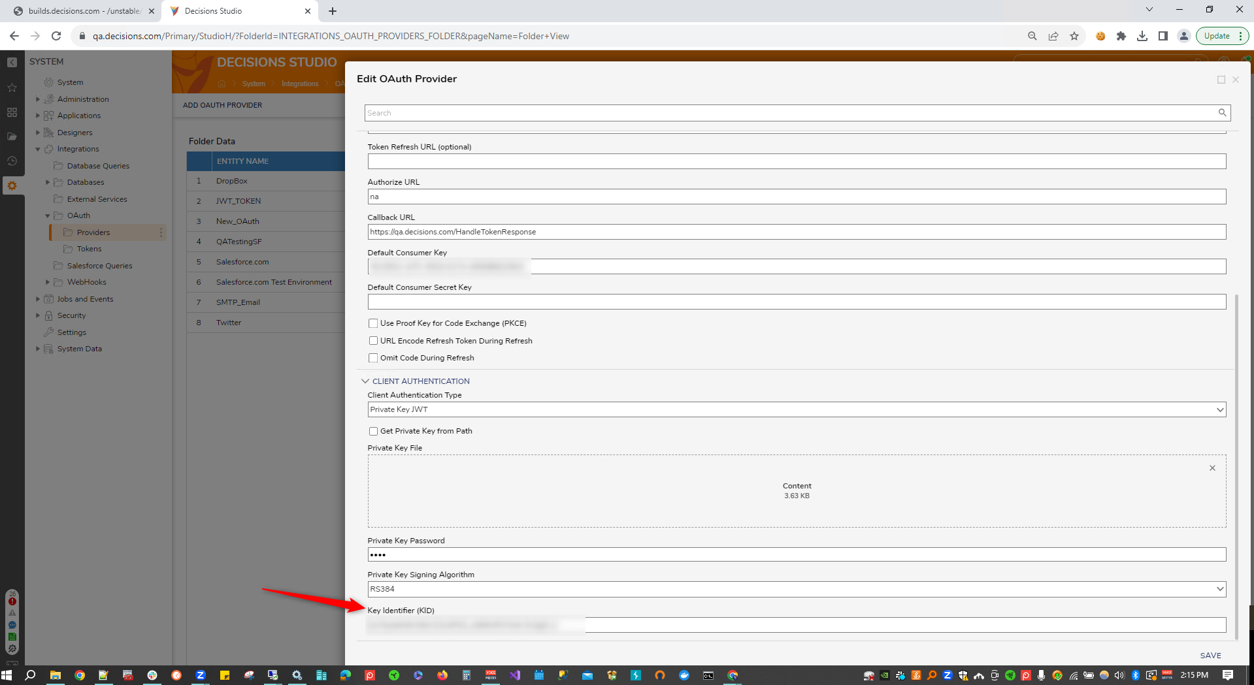Remove the uploaded Private Key File content
This screenshot has width=1254, height=685.
(x=1212, y=468)
